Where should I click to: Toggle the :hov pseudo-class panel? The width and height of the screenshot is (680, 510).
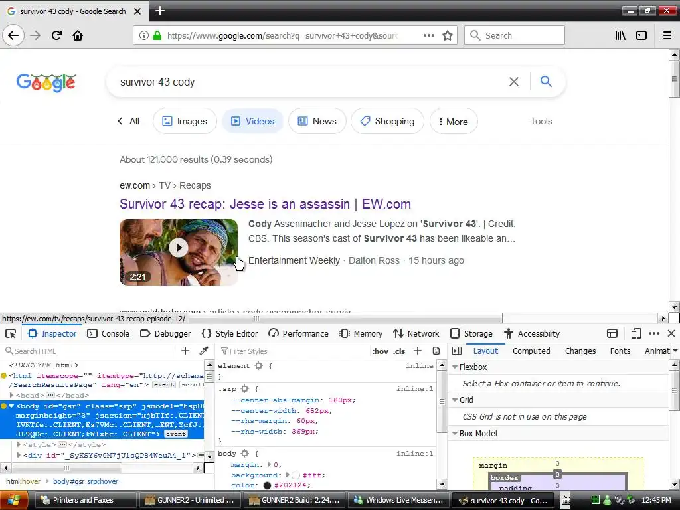[380, 351]
